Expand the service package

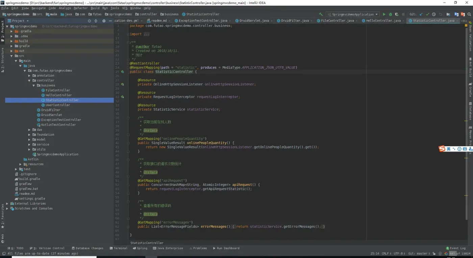click(29, 144)
